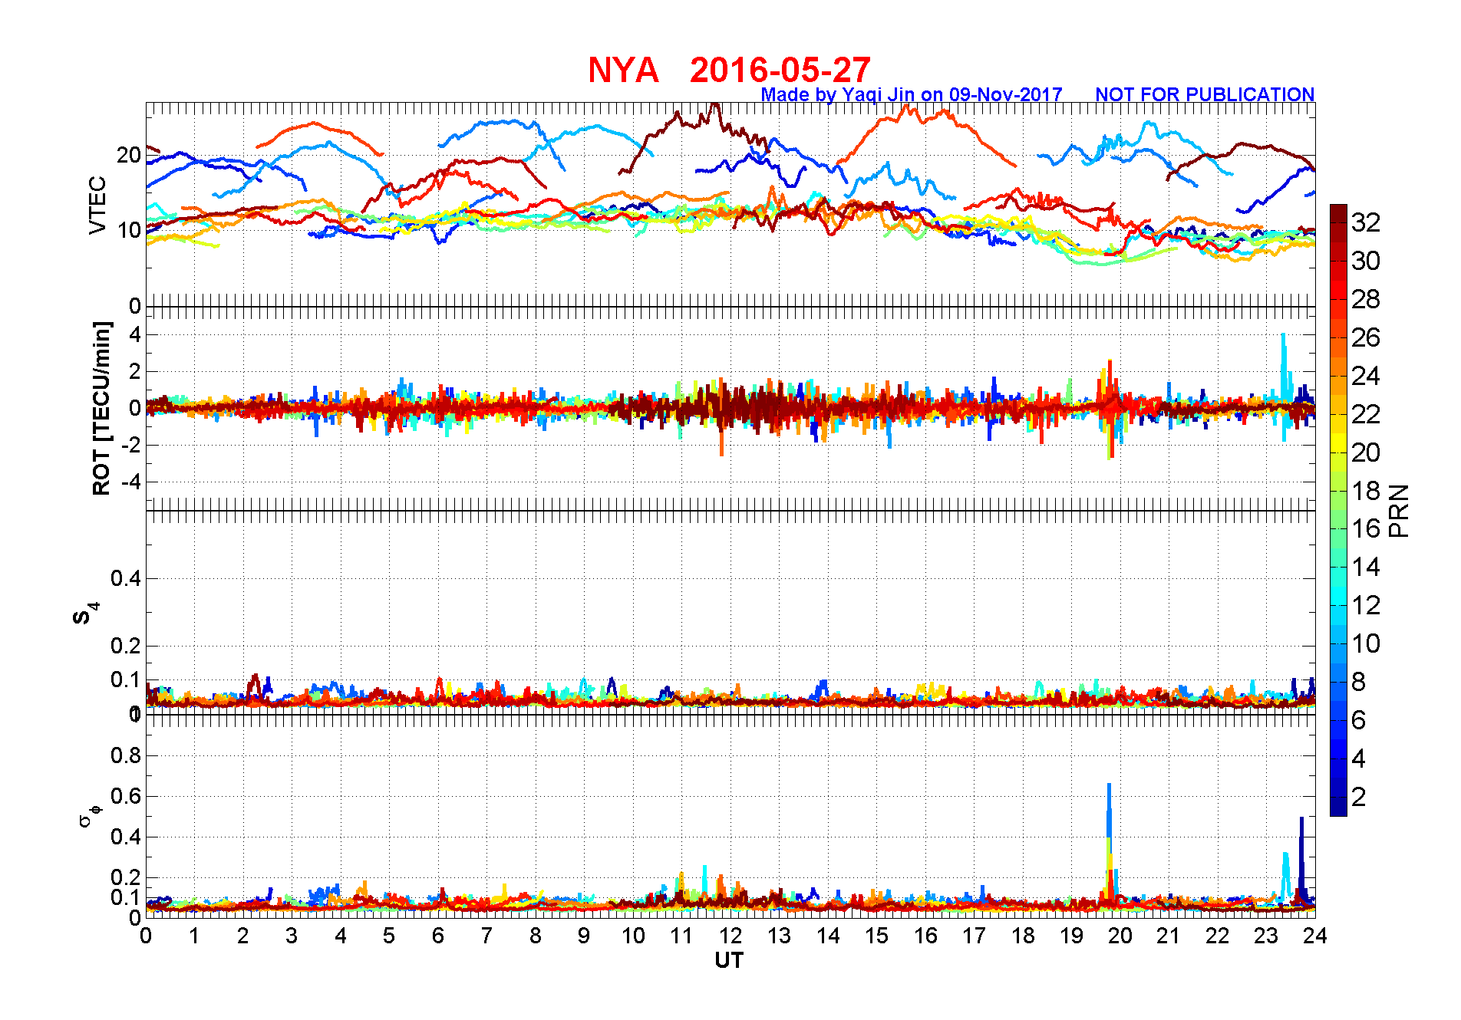
Task: Click VTEC axis tick label 20
Action: click(129, 155)
